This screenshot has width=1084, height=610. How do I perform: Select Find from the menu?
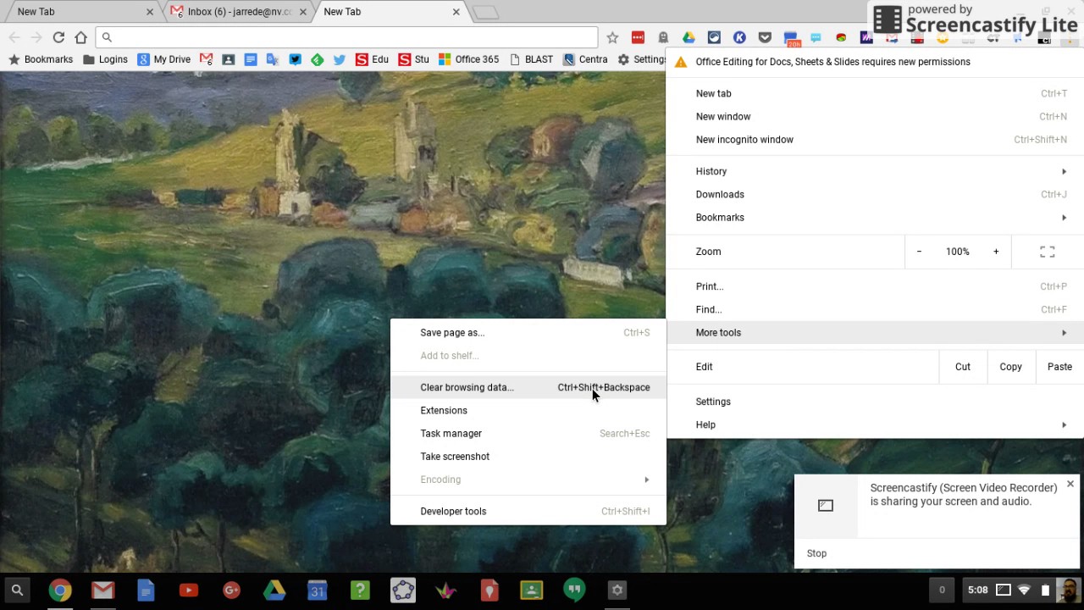click(875, 310)
